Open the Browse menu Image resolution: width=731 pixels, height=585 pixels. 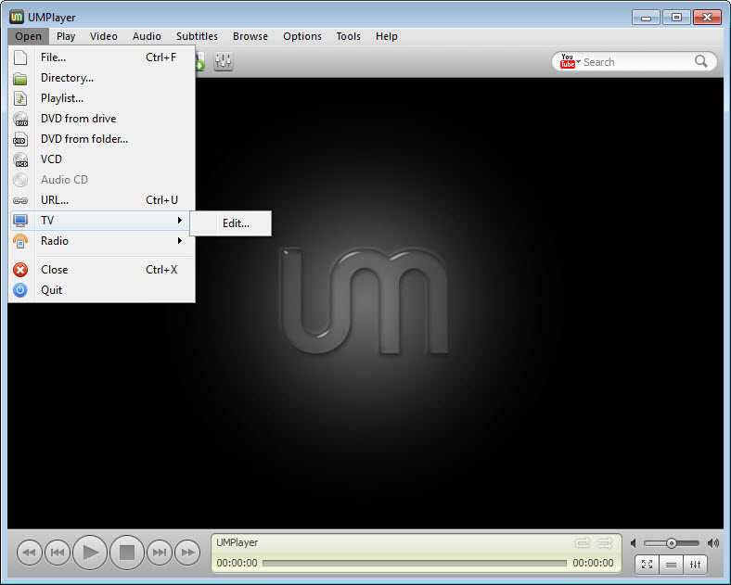(250, 36)
